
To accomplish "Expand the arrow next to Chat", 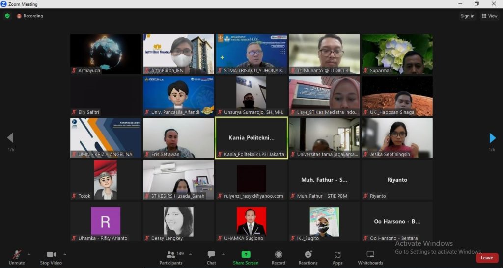I will (x=224, y=255).
